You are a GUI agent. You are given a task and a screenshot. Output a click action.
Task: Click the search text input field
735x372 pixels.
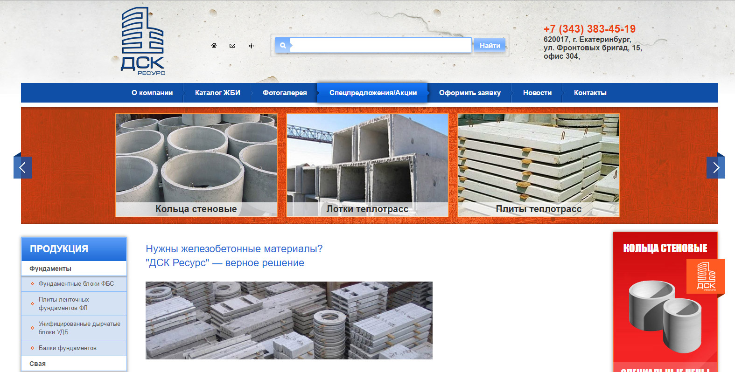[x=381, y=46]
